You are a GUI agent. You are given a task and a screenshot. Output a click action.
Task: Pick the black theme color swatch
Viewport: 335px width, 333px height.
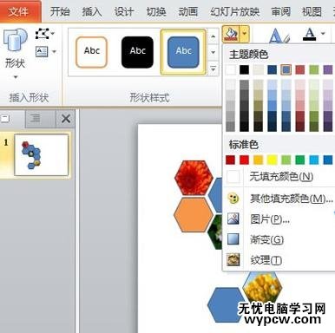tap(245, 69)
